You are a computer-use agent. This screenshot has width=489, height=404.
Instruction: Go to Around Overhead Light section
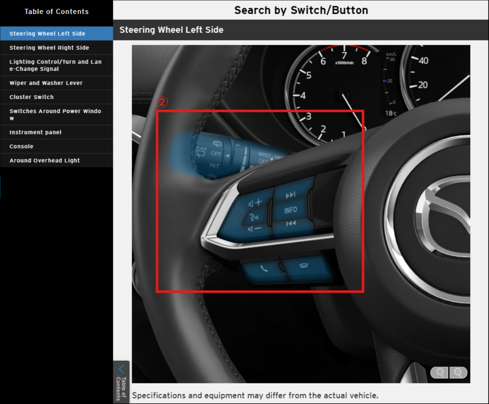tap(45, 160)
